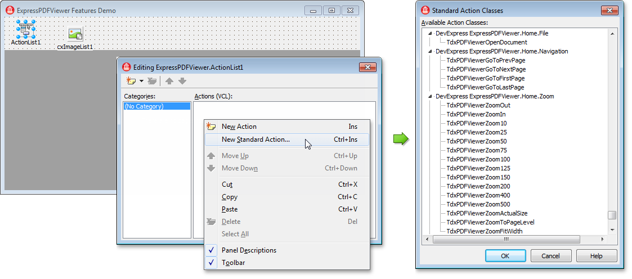632x279 pixels.
Task: Click the New Action toolbar icon
Action: point(132,81)
